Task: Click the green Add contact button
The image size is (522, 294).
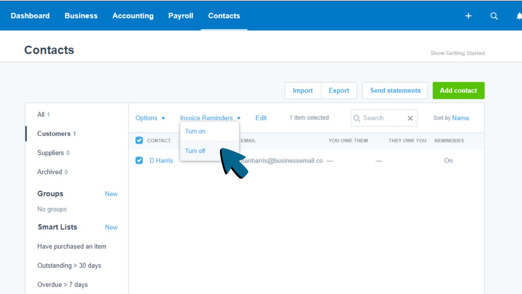Action: [458, 91]
